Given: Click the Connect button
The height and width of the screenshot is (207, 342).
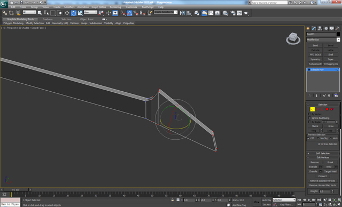Looking at the screenshot, I should 322,176.
